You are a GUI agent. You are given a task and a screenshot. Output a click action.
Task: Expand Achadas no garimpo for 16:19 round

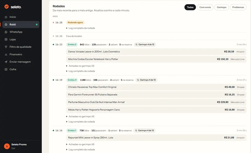80,117
